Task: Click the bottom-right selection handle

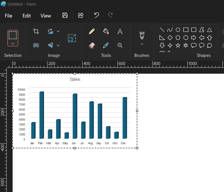Action: [137, 148]
